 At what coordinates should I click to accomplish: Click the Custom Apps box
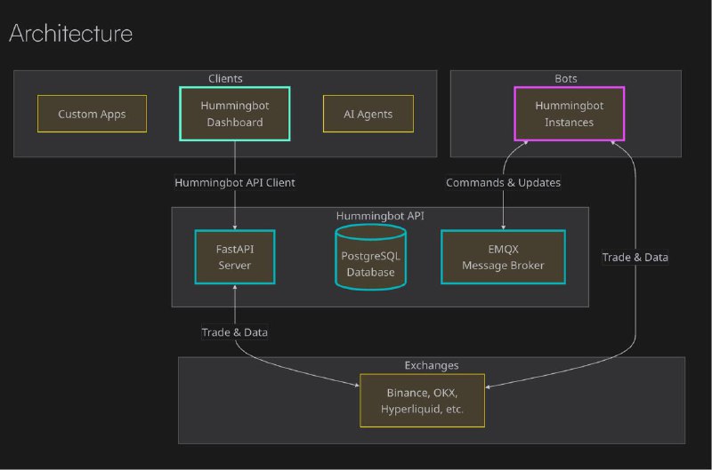point(92,114)
